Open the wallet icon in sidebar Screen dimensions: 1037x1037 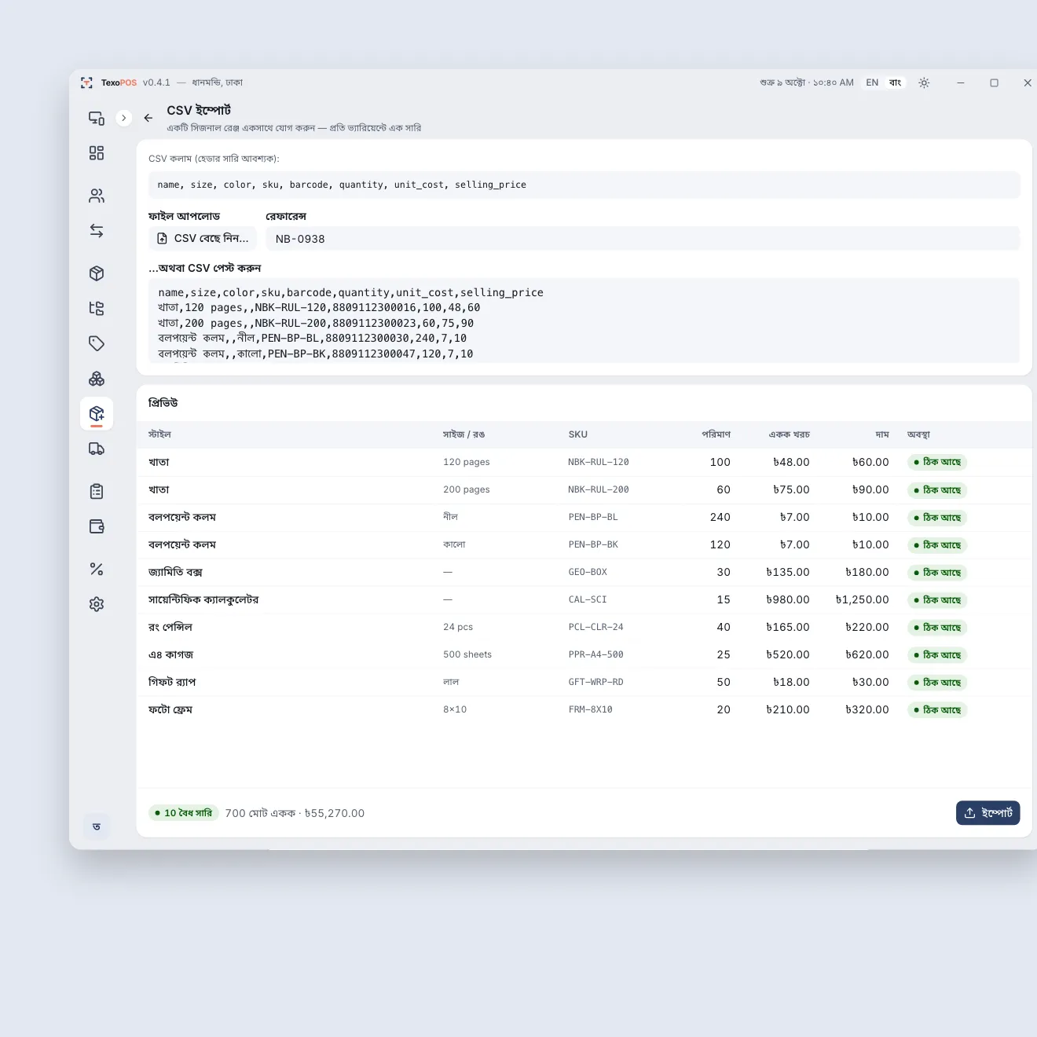(x=97, y=526)
